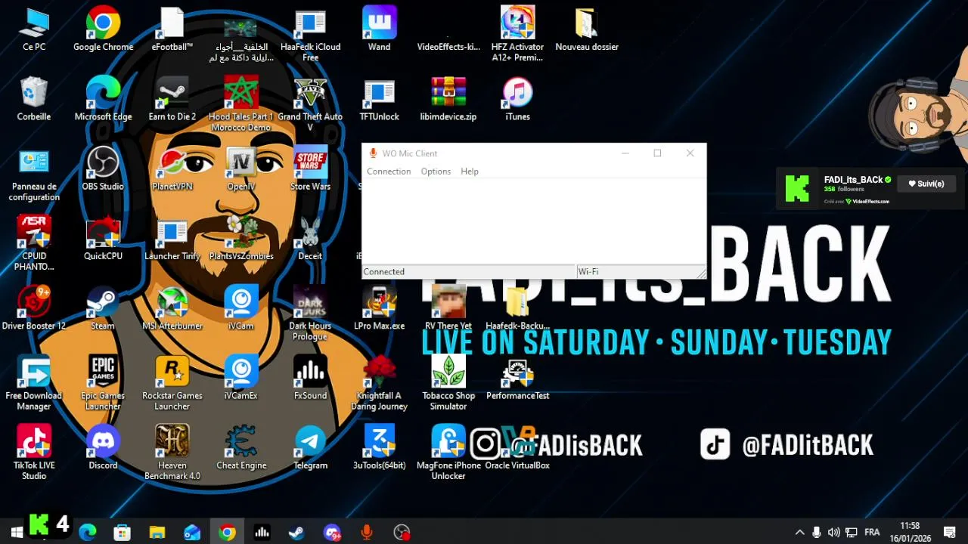Select the LPro Max.exe icon

[x=379, y=308]
